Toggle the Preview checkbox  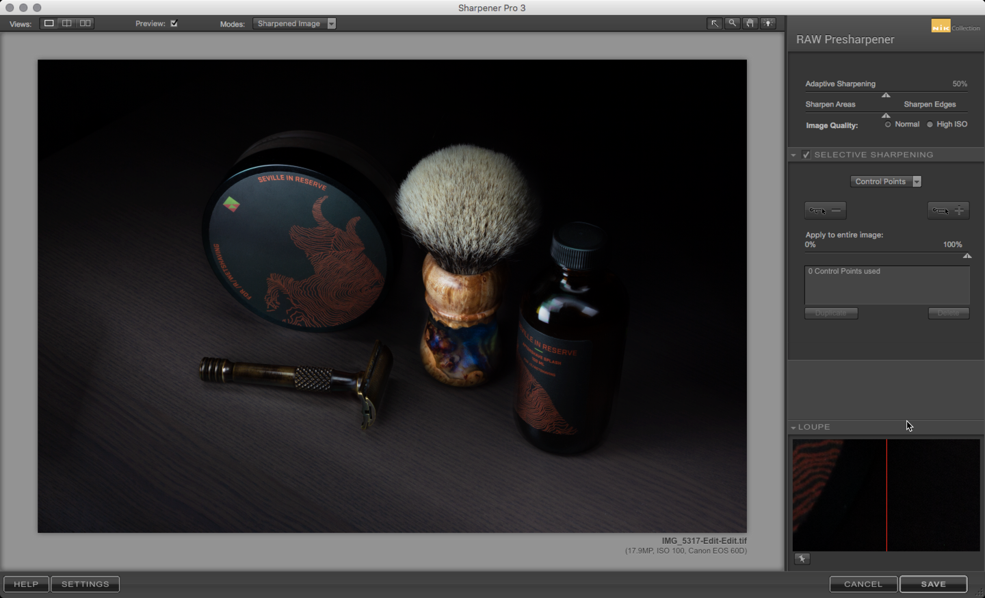pyautogui.click(x=174, y=23)
